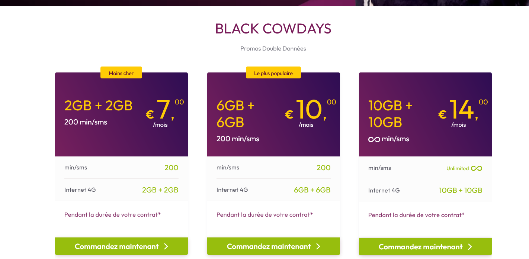Click the yellow 10GB + 10GB plan title
529x259 pixels.
[x=390, y=114]
